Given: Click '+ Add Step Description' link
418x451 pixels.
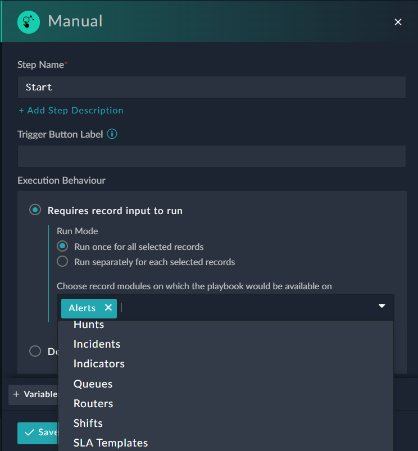Looking at the screenshot, I should (71, 111).
